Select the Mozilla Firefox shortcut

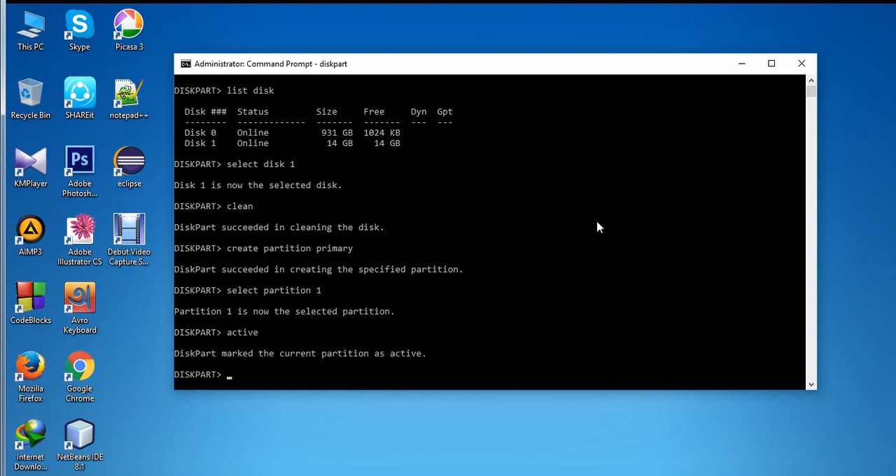(30, 368)
